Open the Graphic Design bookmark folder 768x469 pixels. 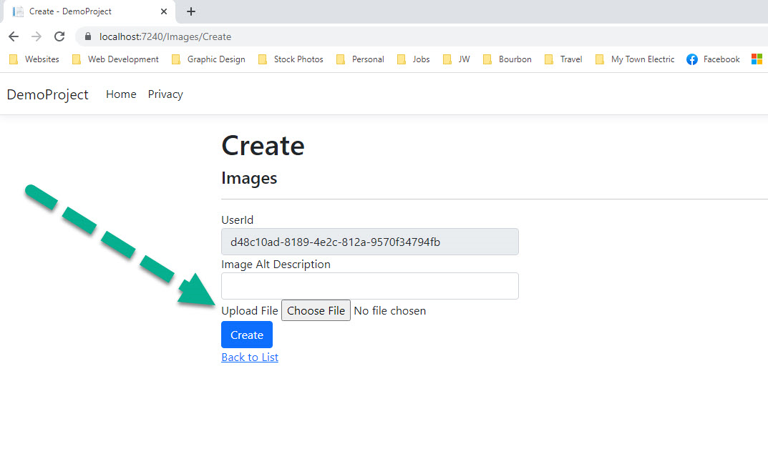(x=208, y=59)
